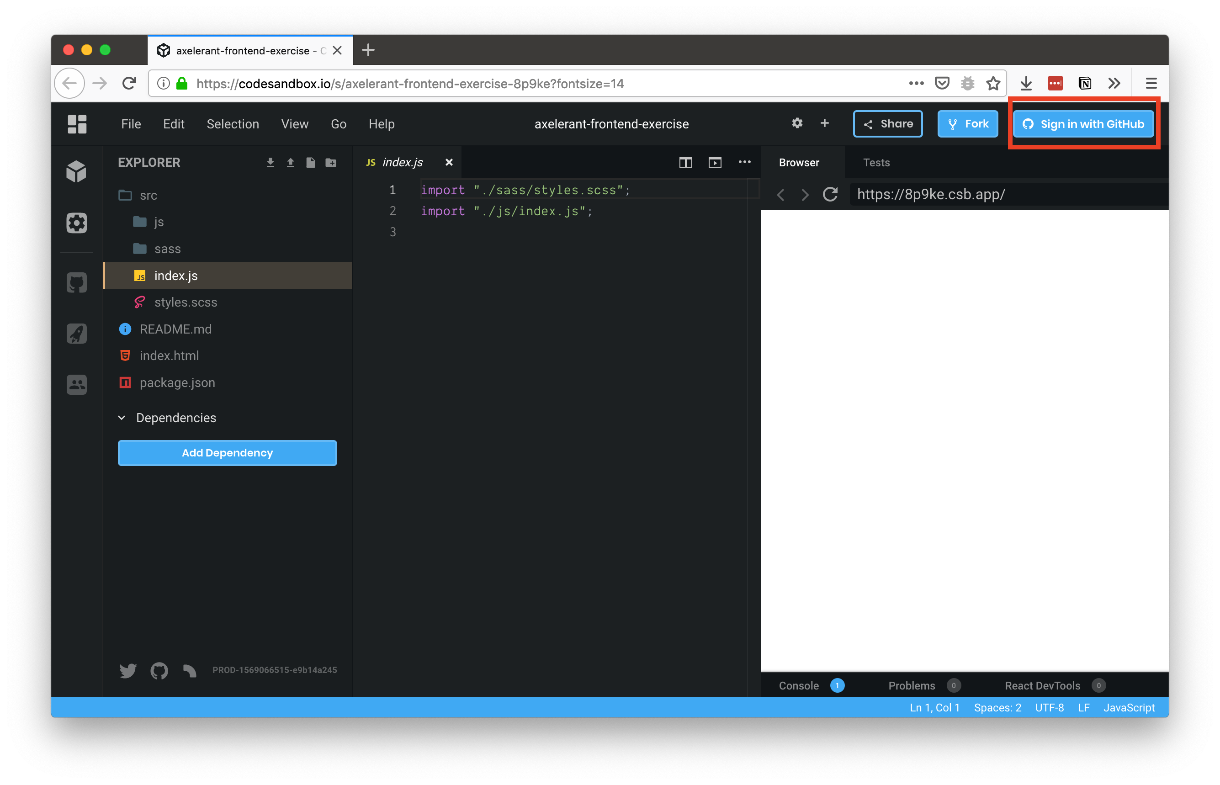The width and height of the screenshot is (1220, 785).
Task: Click the Add Dependency button
Action: point(227,453)
